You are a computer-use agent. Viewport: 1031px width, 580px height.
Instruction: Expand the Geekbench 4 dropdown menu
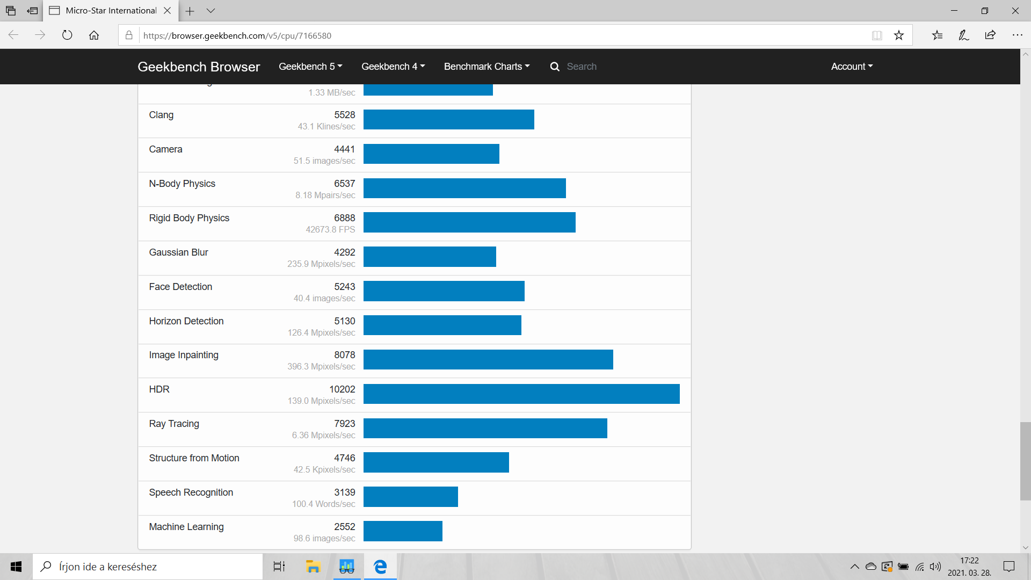pyautogui.click(x=393, y=67)
